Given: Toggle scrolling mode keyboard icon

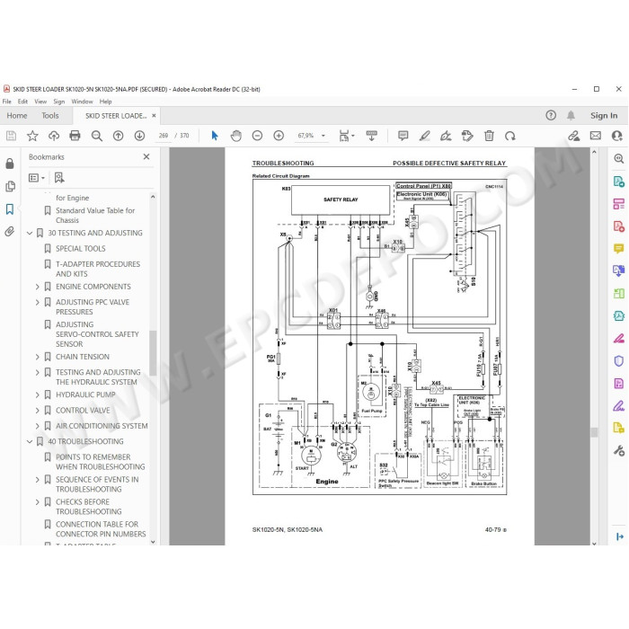Looking at the screenshot, I should (x=371, y=136).
